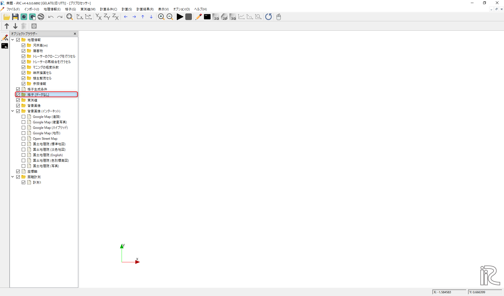Click the blue move left arrow
Screen dimensions: 504x296
coord(126,17)
